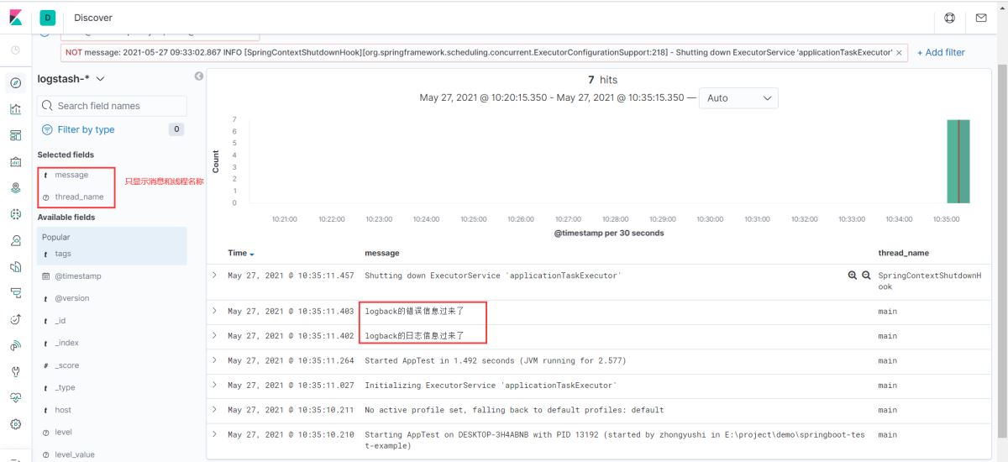1008x462 pixels.
Task: Open the newsfeed mail icon
Action: click(x=980, y=18)
